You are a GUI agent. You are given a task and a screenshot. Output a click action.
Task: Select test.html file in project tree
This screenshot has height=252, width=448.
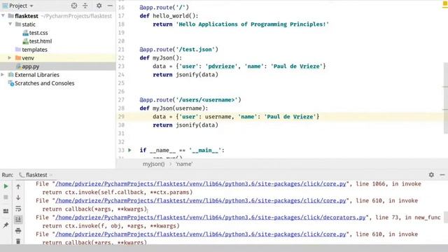41,41
